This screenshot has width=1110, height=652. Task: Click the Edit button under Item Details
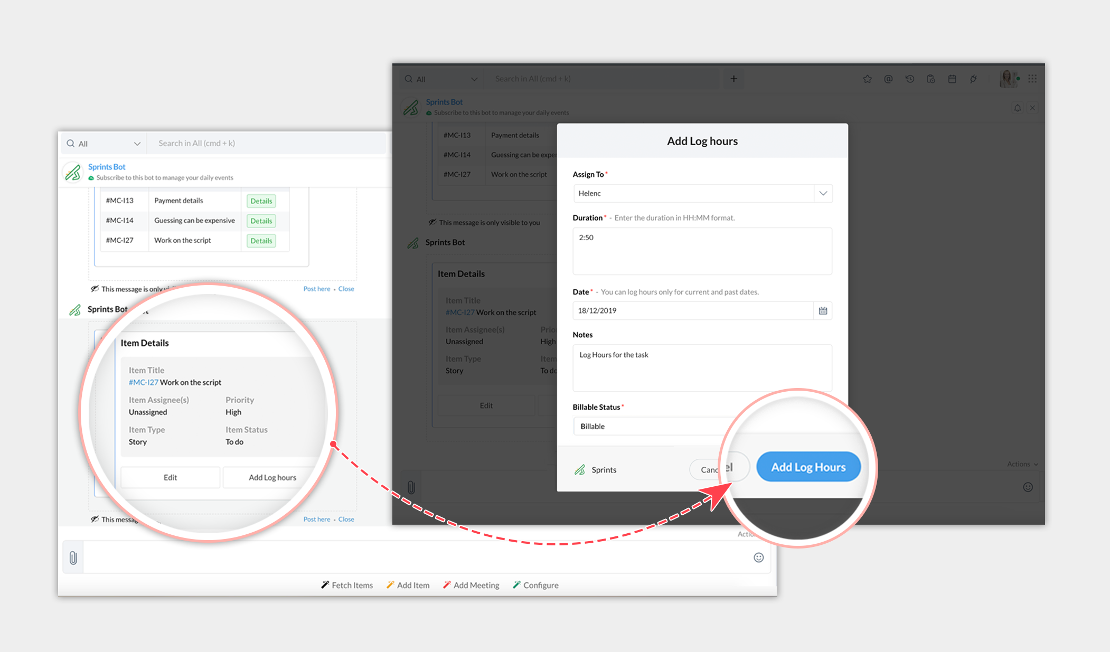pos(170,477)
